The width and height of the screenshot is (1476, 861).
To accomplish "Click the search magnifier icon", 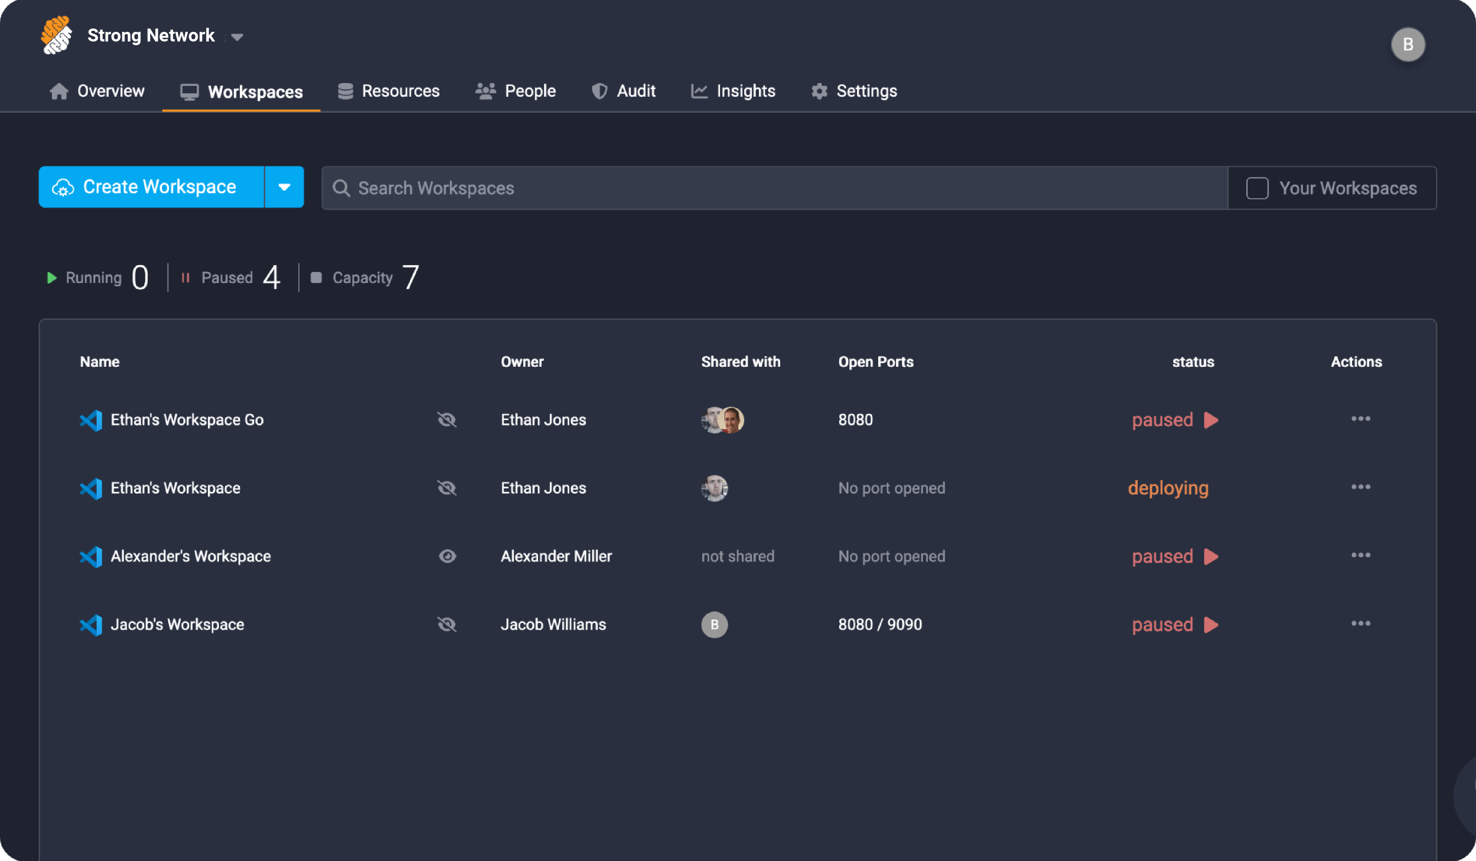I will click(x=341, y=188).
